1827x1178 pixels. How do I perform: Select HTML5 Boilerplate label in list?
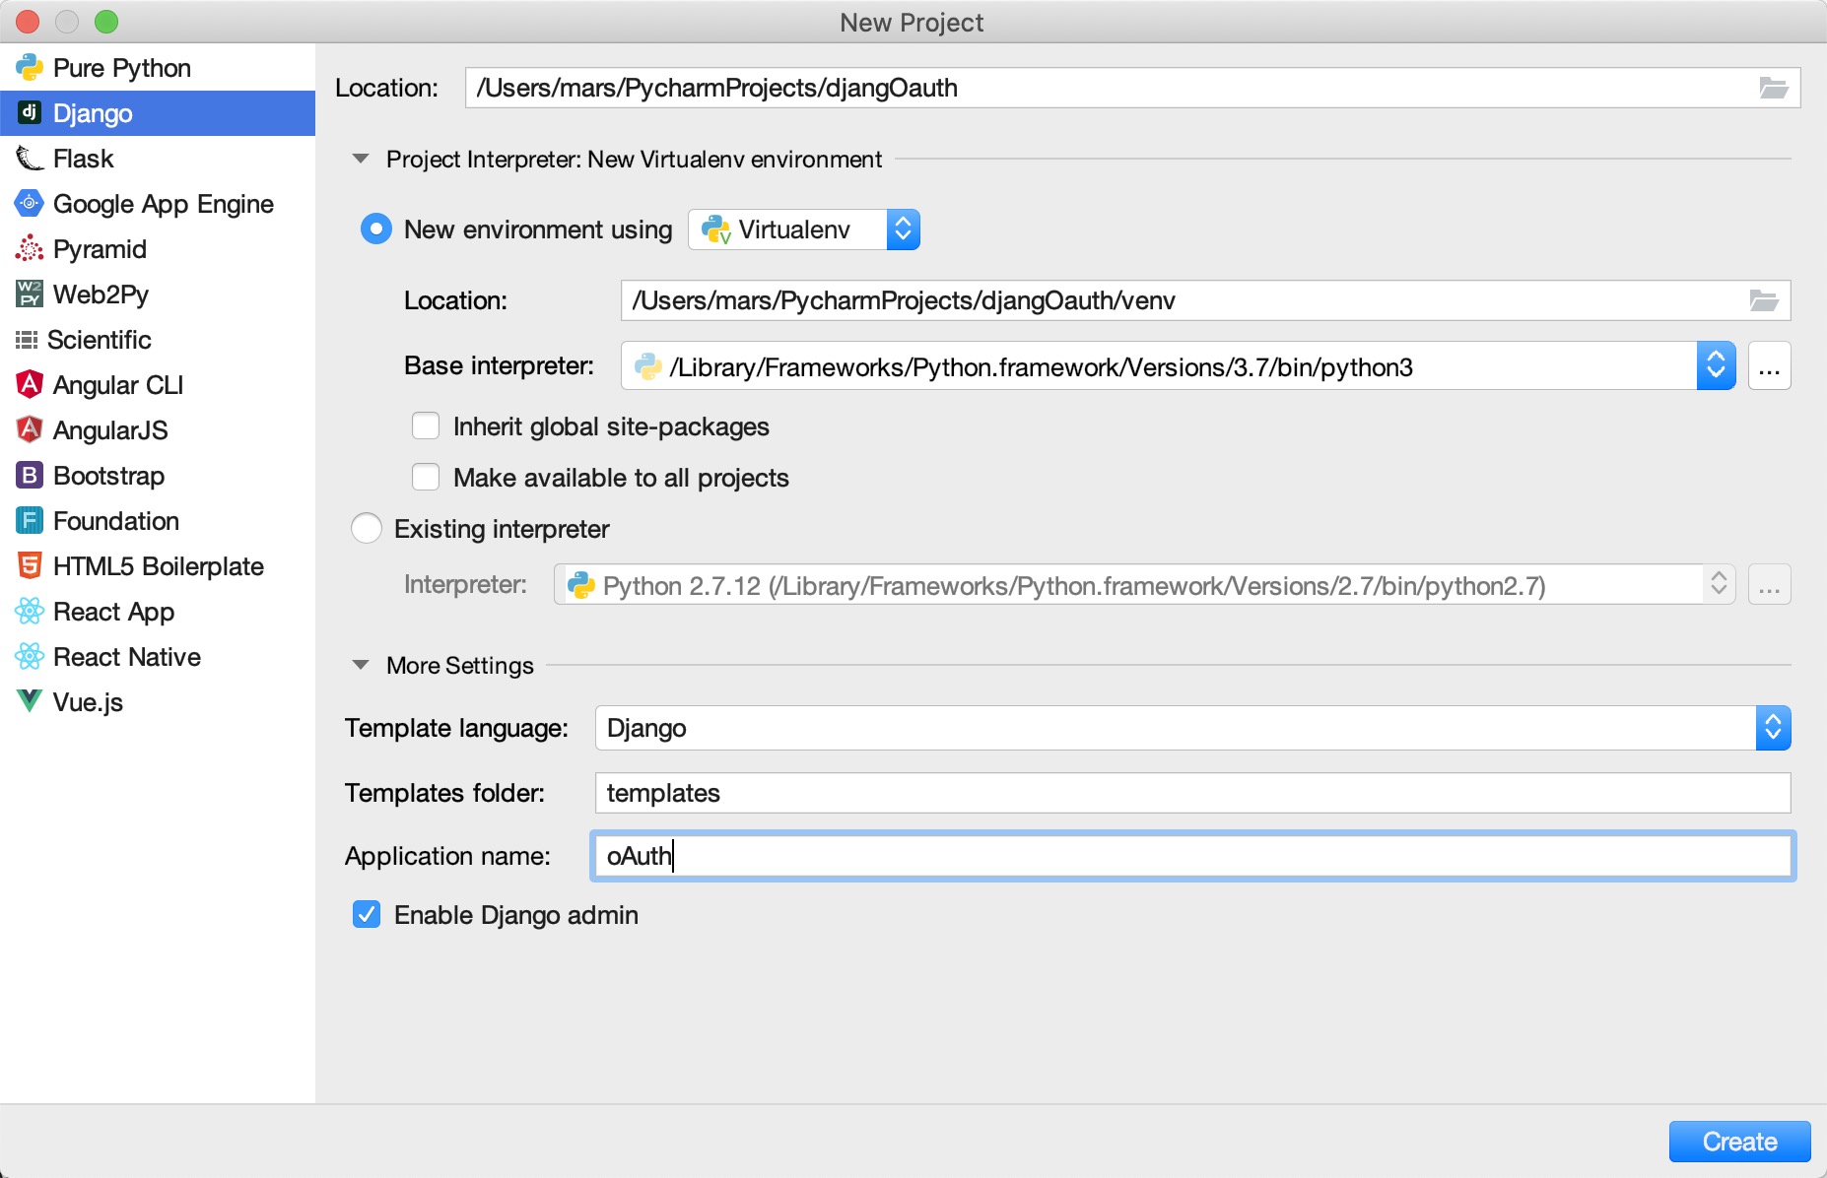159,566
